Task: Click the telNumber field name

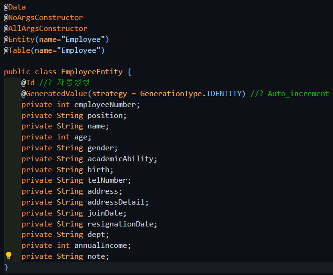Action: pyautogui.click(x=107, y=180)
